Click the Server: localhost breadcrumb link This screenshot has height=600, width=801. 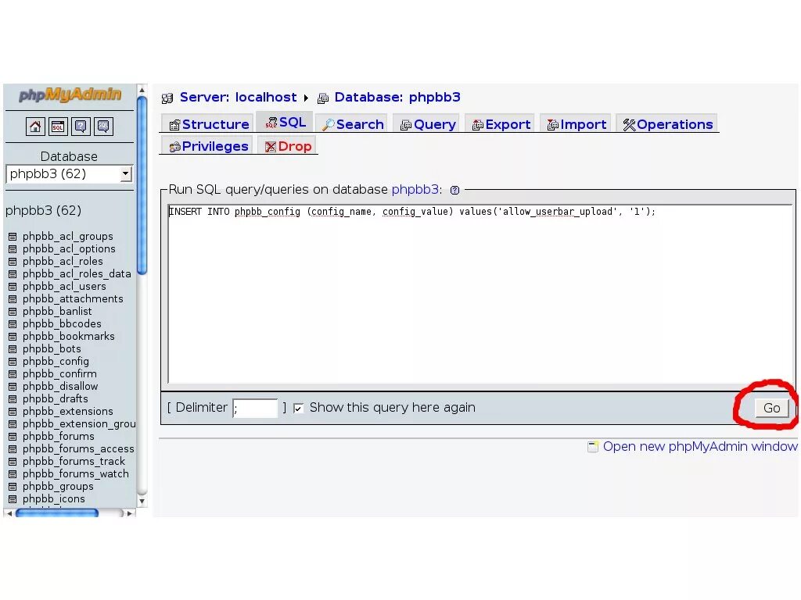pos(238,98)
